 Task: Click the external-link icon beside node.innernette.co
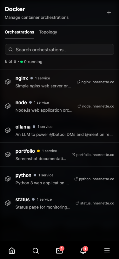point(79,106)
